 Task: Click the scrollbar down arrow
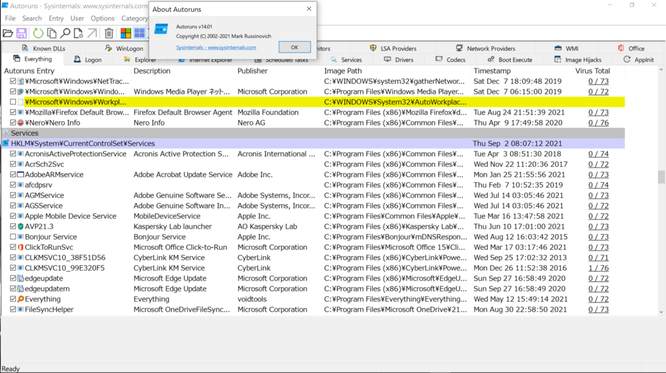[661, 312]
